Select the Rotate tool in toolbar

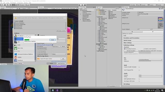(x=7, y=5)
